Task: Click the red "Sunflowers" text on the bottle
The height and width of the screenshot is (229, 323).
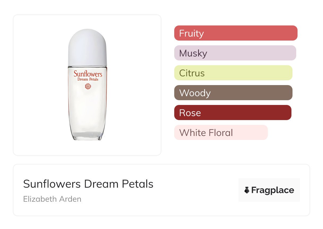Action: (x=88, y=73)
